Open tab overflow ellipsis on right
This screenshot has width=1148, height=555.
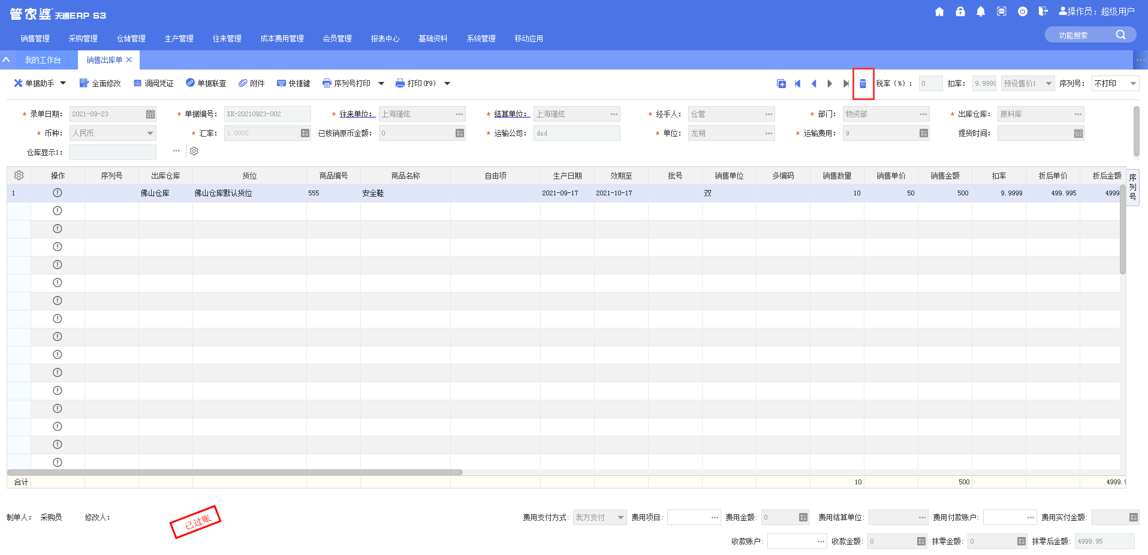point(1141,59)
